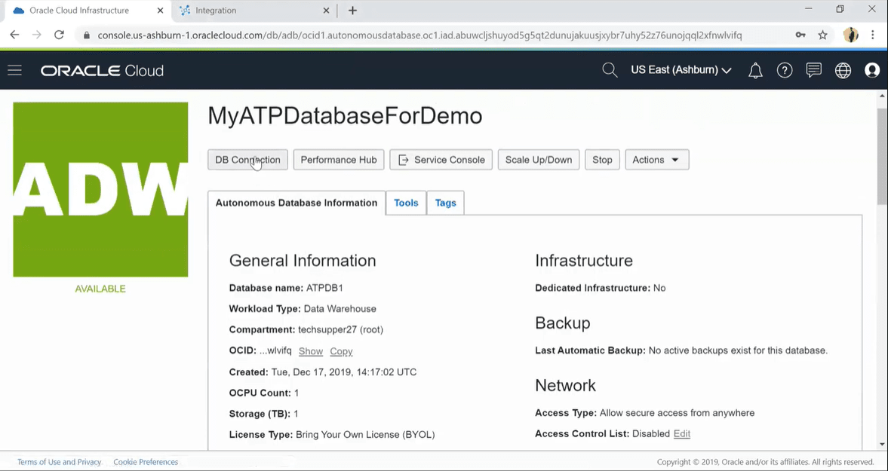The image size is (888, 471).
Task: Open the saved passwords key icon
Action: [x=800, y=35]
